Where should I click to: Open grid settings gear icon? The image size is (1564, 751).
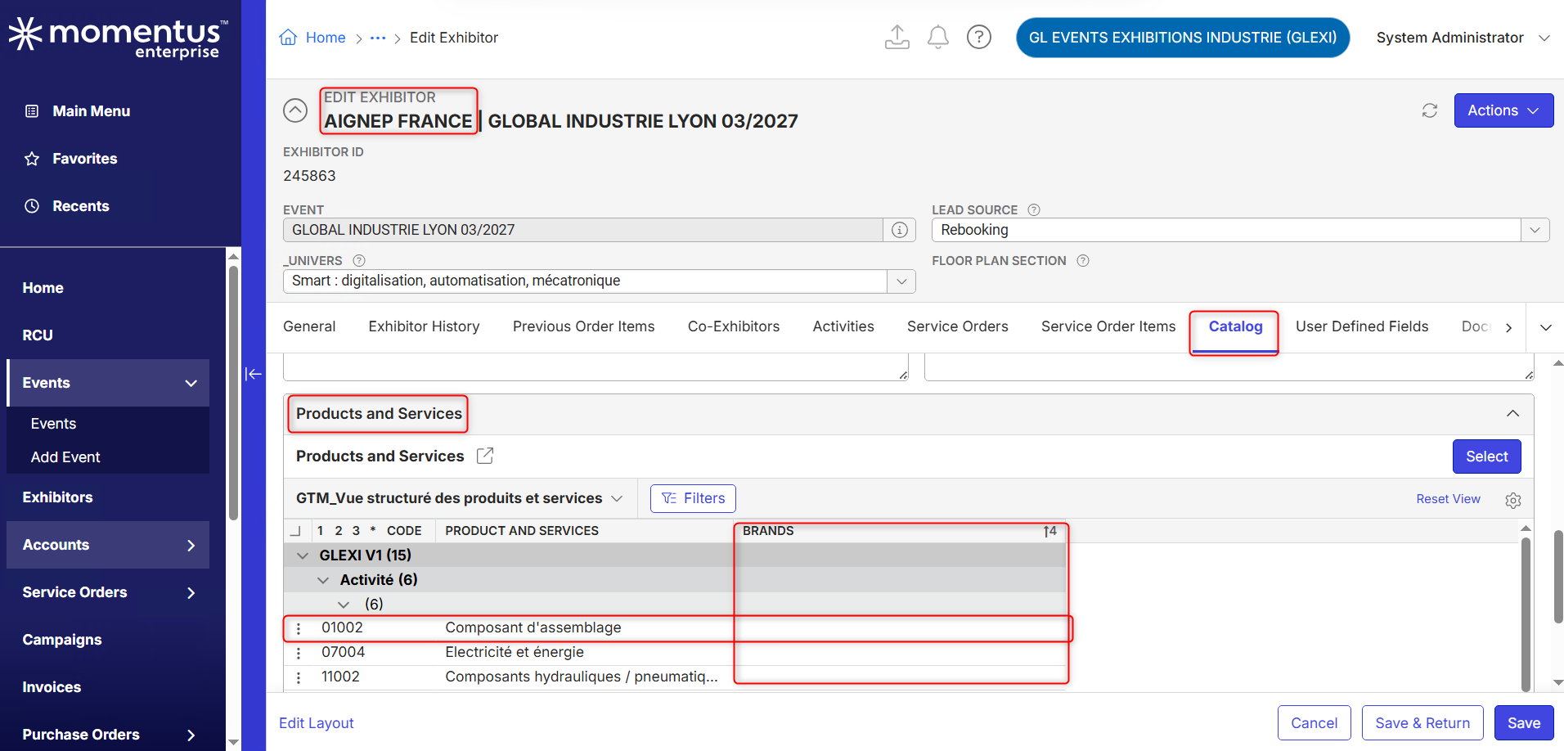coord(1513,500)
